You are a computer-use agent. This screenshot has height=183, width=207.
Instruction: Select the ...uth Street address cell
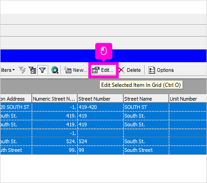pyautogui.click(x=16, y=150)
